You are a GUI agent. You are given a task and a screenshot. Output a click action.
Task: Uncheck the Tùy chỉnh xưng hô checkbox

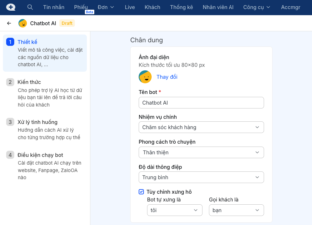(x=141, y=192)
